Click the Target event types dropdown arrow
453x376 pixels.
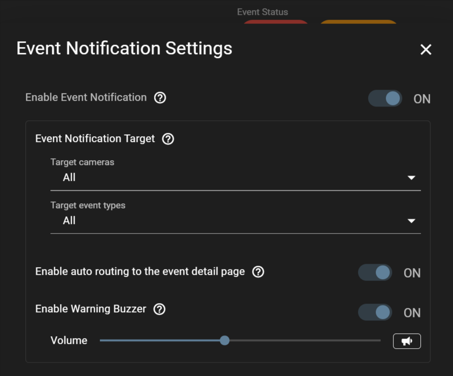411,221
